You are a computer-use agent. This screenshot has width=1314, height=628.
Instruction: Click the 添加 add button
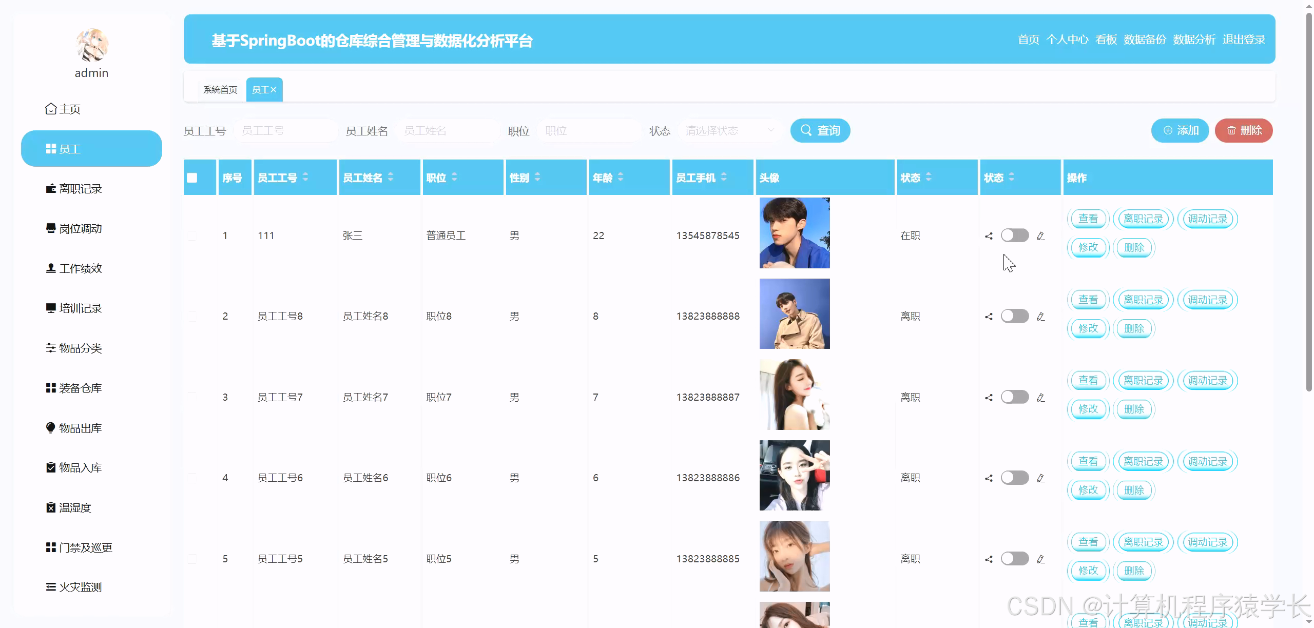click(x=1180, y=130)
